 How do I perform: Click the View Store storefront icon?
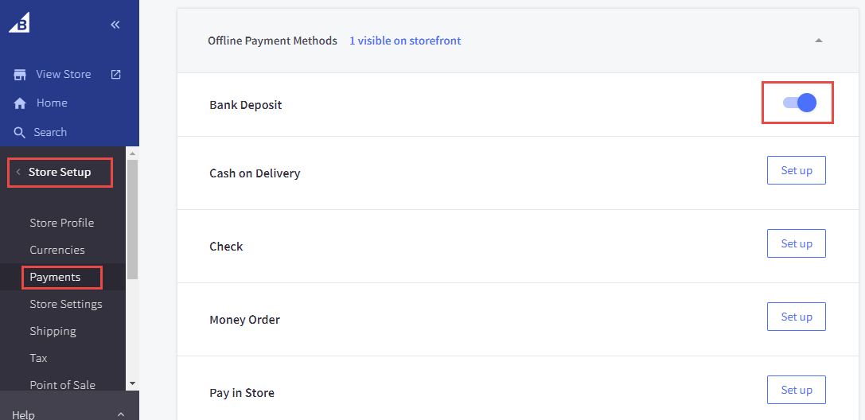pos(20,75)
